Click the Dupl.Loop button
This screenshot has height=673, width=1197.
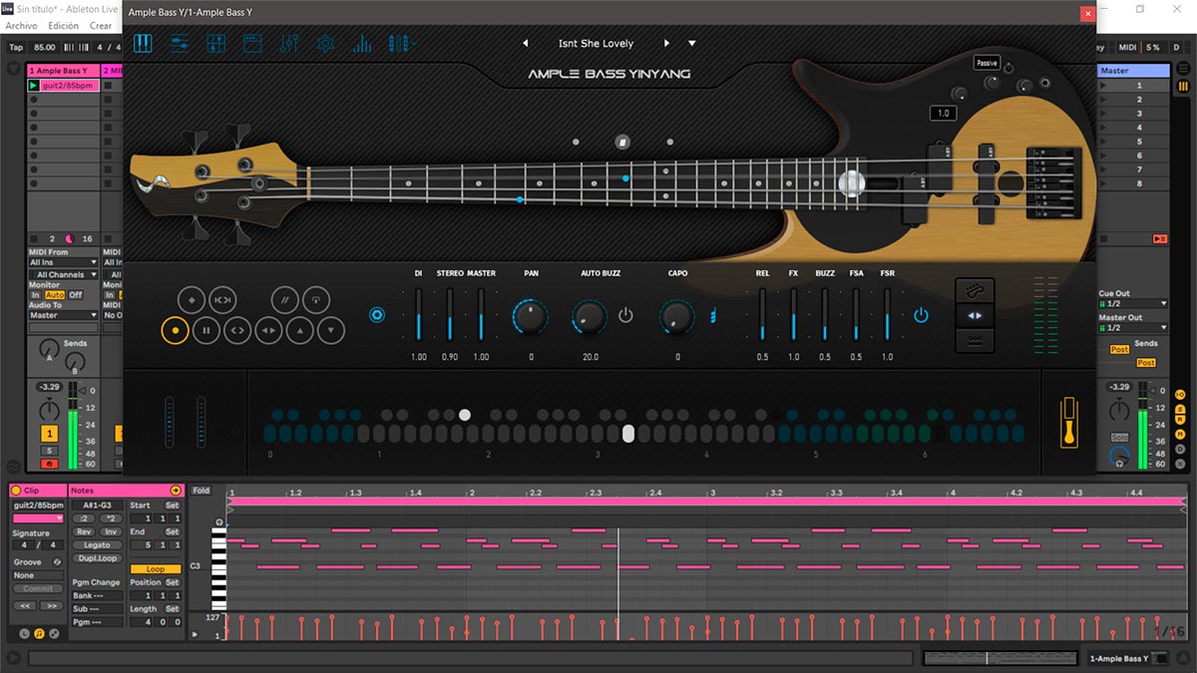[x=97, y=558]
